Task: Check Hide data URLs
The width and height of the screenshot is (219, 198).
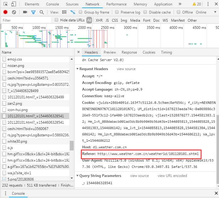Action: click(56, 20)
